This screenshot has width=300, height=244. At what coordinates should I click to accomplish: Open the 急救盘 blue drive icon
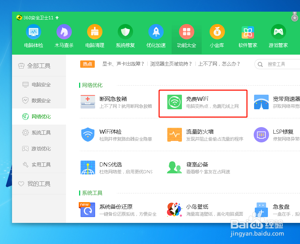pos(261,210)
